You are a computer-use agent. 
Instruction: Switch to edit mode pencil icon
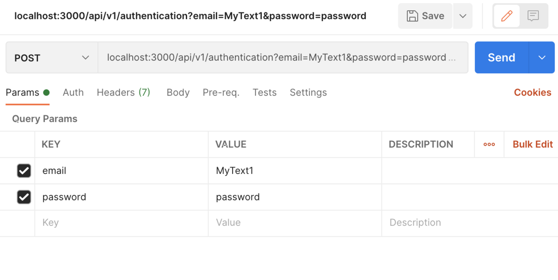pos(506,16)
